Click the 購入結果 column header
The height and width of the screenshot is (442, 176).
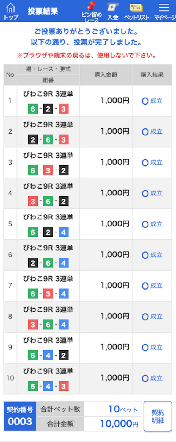pyautogui.click(x=152, y=75)
